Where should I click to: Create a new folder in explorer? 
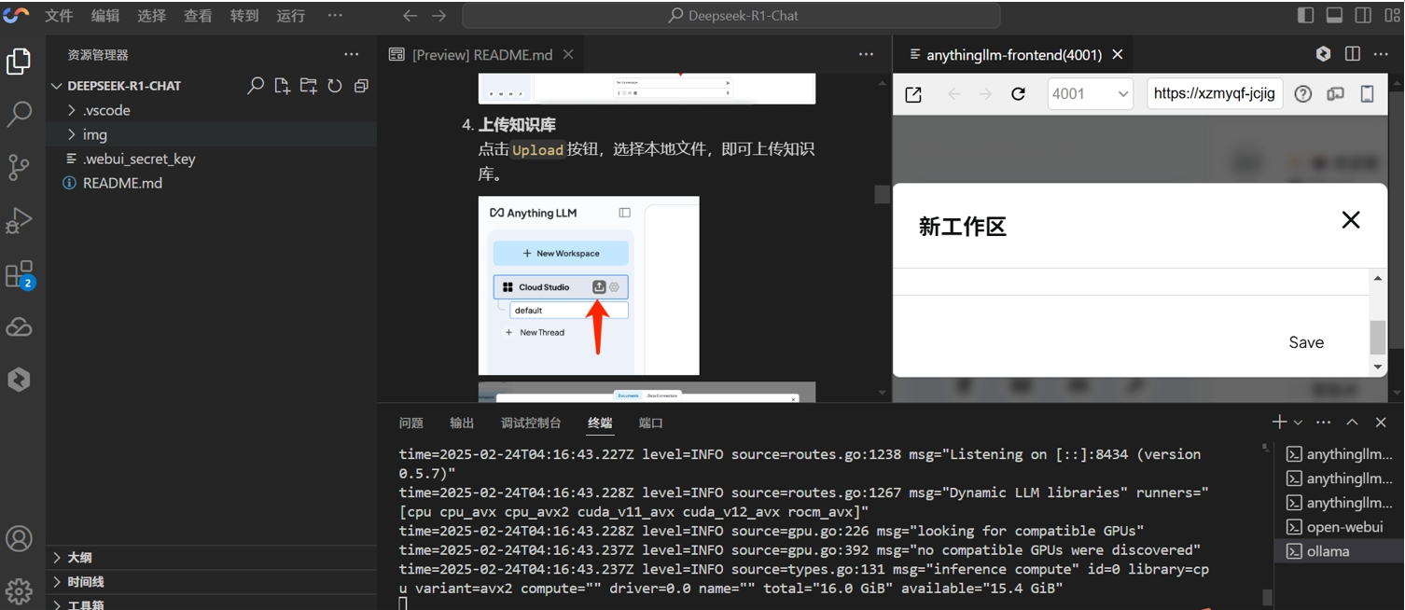tap(308, 86)
